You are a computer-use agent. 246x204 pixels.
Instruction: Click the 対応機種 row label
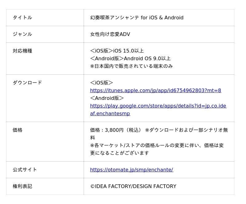(x=22, y=51)
